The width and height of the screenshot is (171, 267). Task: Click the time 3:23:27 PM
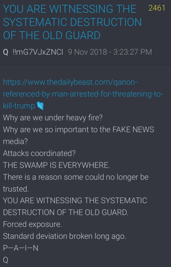point(132,52)
